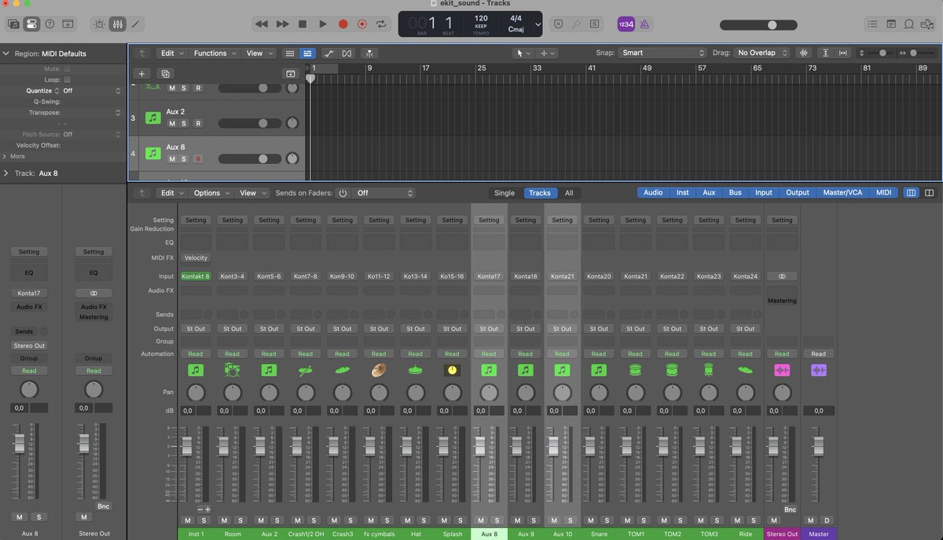Record-enable the Aux 8 track header

pyautogui.click(x=198, y=159)
